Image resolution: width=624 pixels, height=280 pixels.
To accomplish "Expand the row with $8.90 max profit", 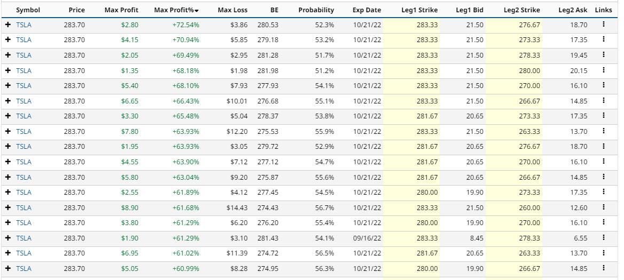I will pyautogui.click(x=8, y=208).
